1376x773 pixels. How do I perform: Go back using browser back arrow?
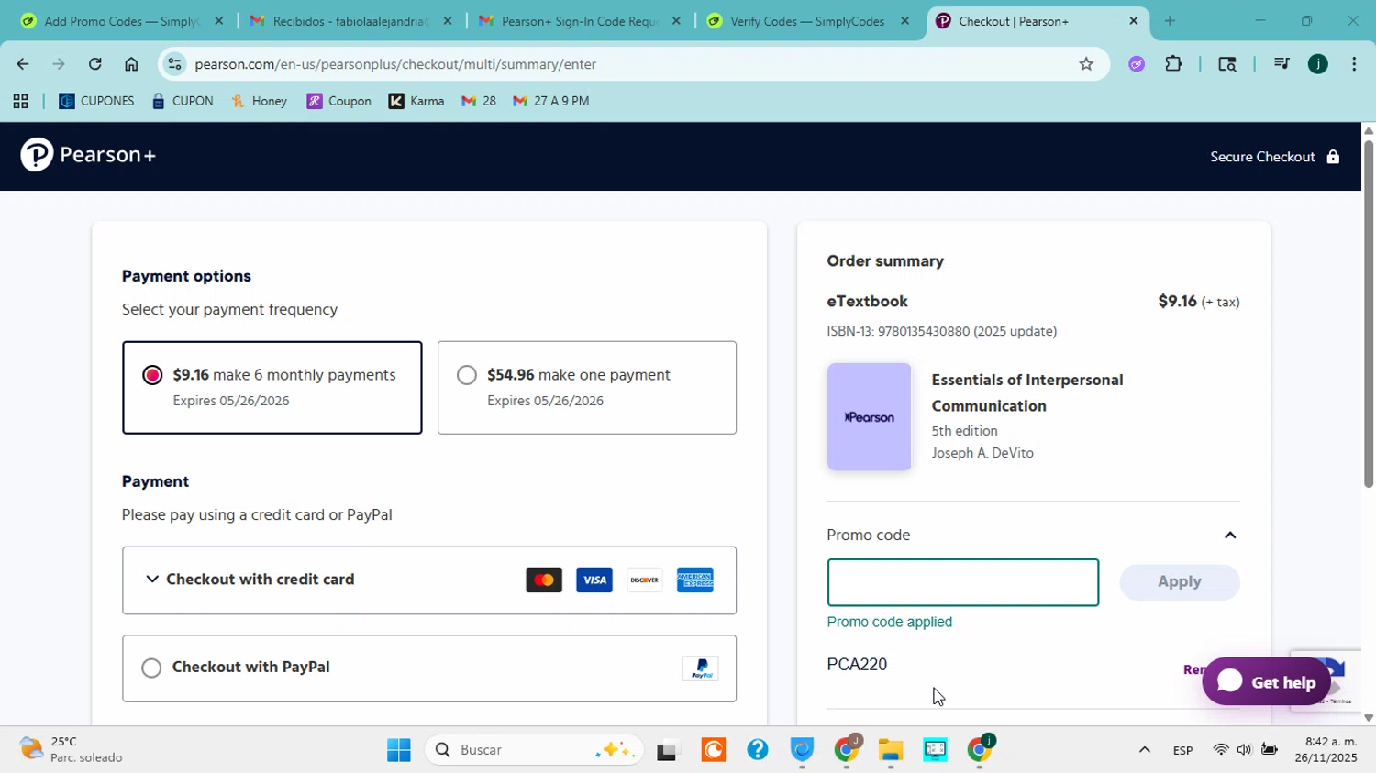click(x=22, y=64)
